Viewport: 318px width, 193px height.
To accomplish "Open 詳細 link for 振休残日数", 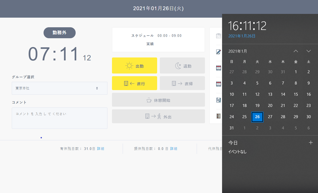I will pyautogui.click(x=174, y=149).
